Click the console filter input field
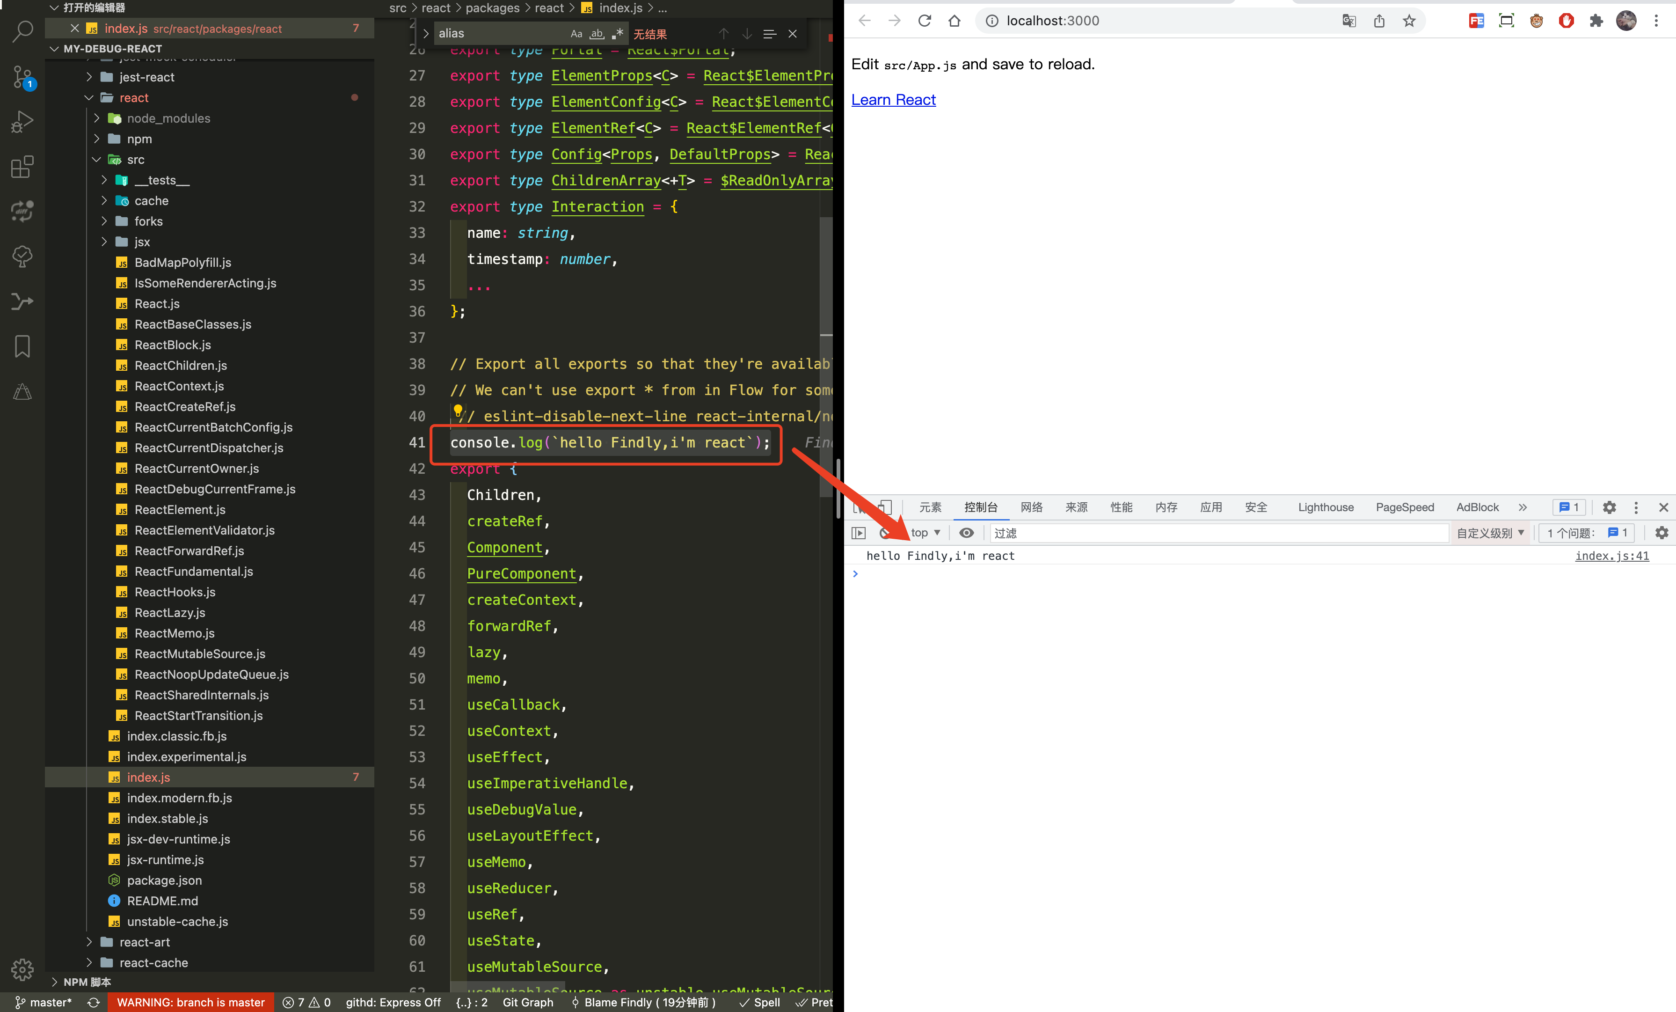1676x1012 pixels. click(x=1217, y=533)
